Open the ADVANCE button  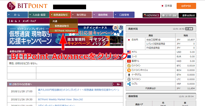coord(151,15)
